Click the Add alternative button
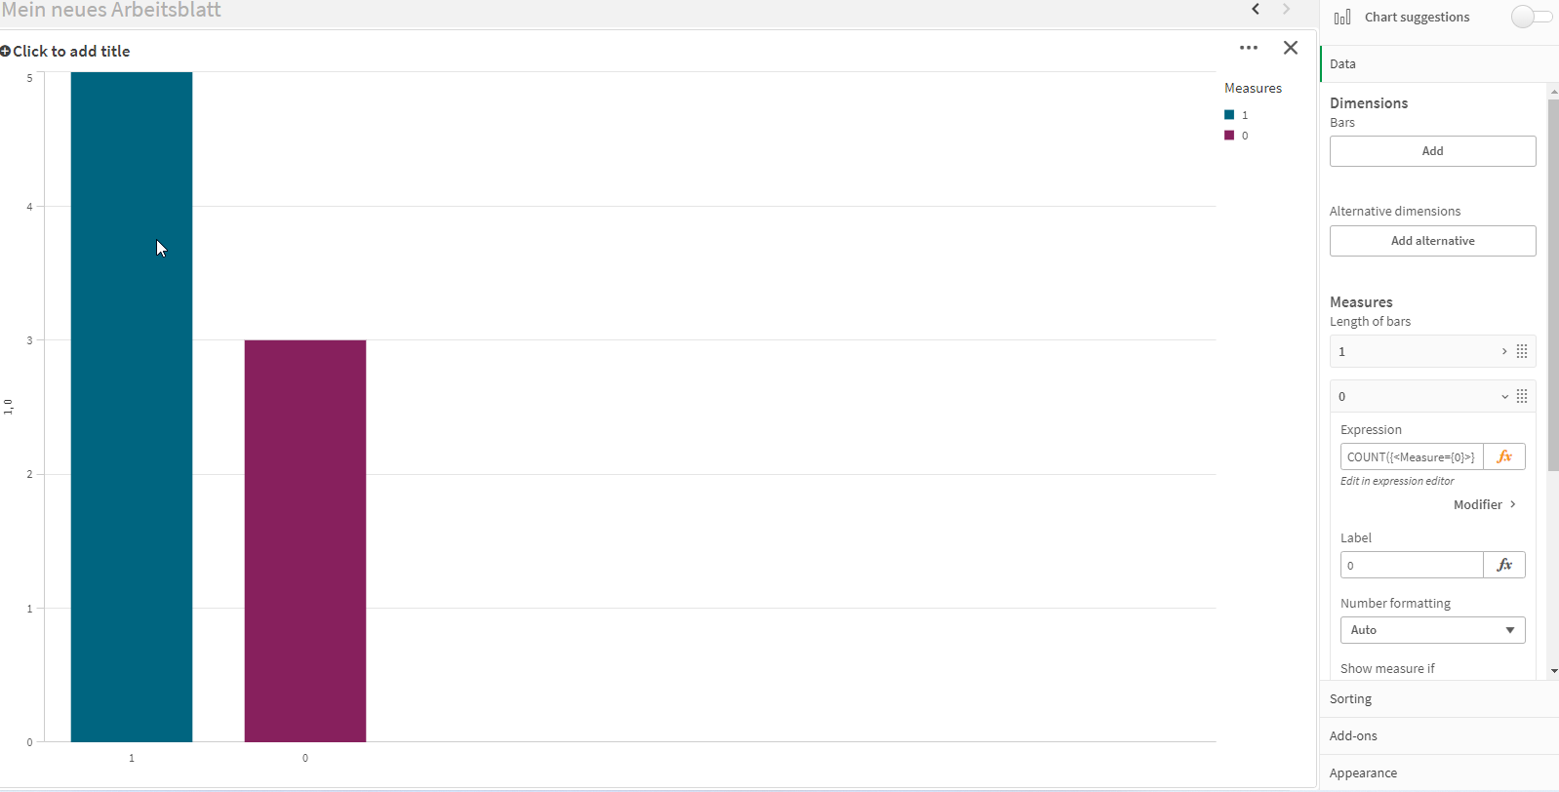Viewport: 1559px width, 792px height. [1432, 240]
